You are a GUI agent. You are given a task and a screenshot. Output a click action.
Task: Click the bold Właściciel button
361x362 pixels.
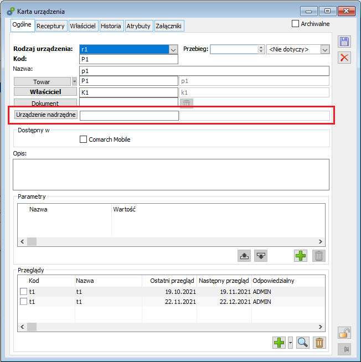(x=45, y=92)
